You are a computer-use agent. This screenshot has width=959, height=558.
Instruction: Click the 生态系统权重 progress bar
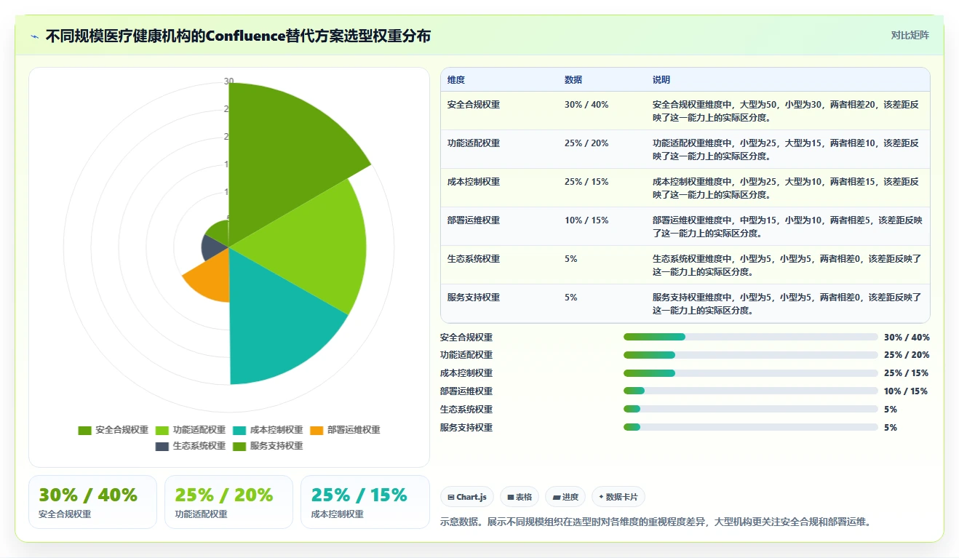click(750, 409)
